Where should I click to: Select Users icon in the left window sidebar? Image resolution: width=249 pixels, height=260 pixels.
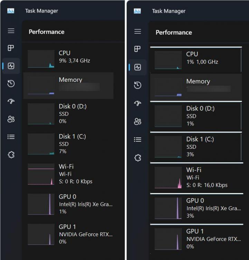[x=11, y=119]
